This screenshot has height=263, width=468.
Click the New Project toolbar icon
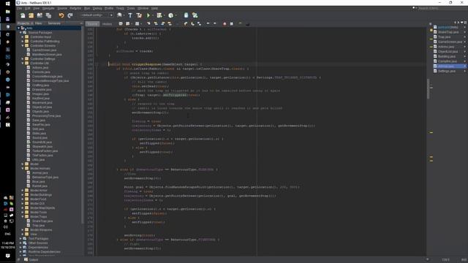[x=31, y=15]
